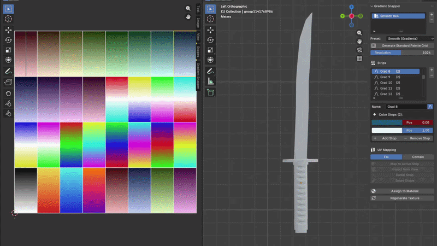Toggle the camera view icon

(359, 50)
